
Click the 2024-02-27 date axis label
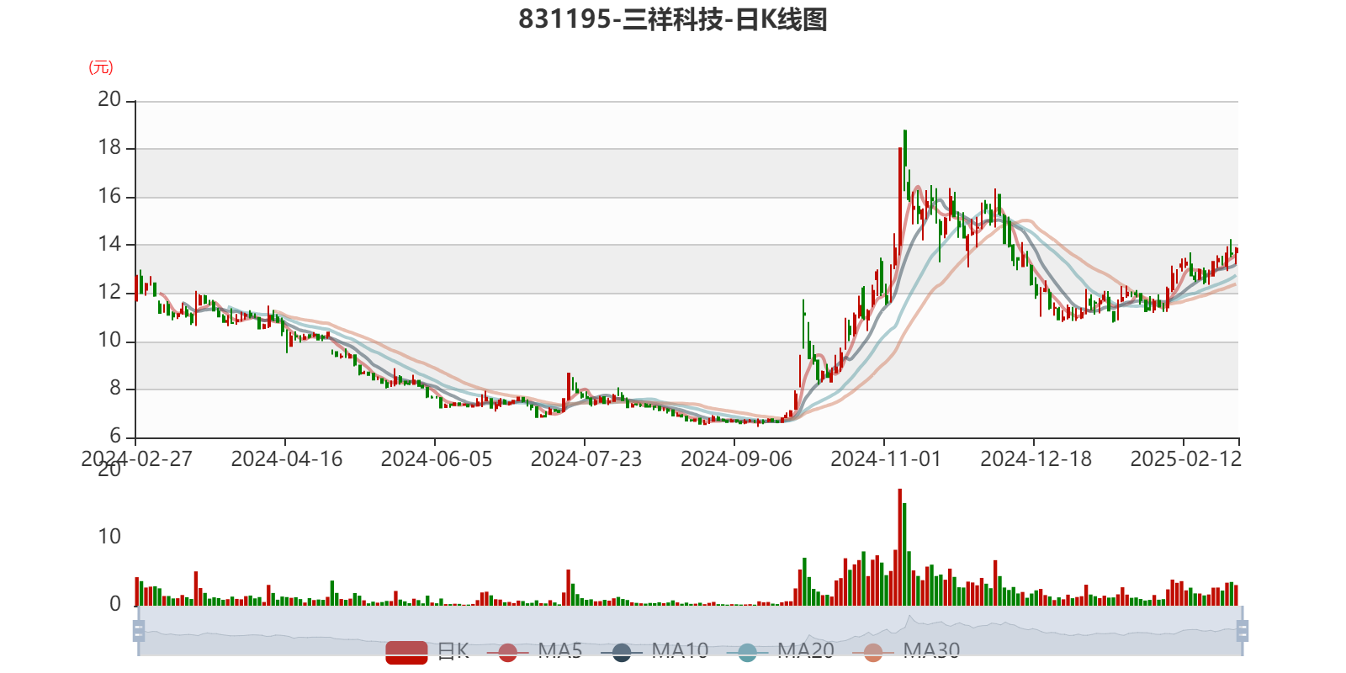[136, 459]
